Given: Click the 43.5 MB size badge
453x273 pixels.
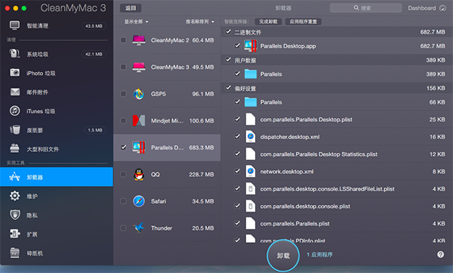Looking at the screenshot, I should pos(94,26).
